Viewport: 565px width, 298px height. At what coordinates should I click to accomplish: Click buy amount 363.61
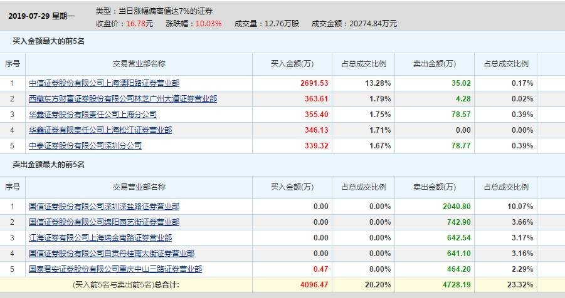click(317, 99)
